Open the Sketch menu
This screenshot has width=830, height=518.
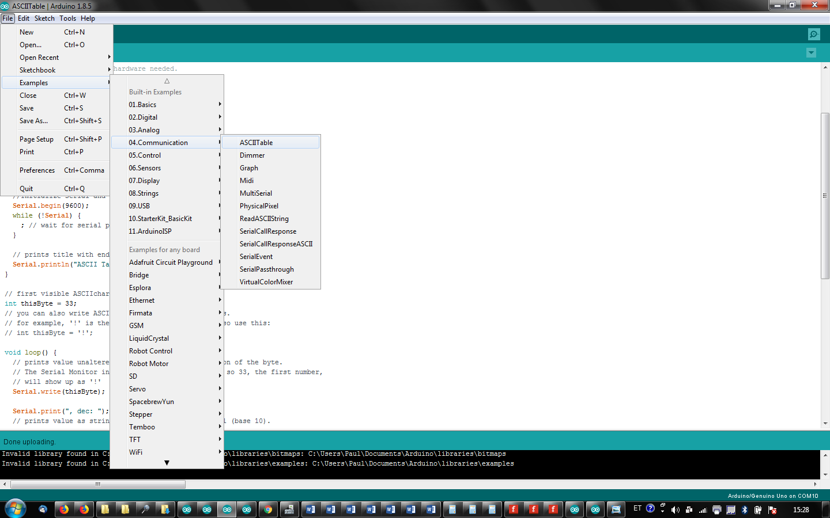pos(44,18)
